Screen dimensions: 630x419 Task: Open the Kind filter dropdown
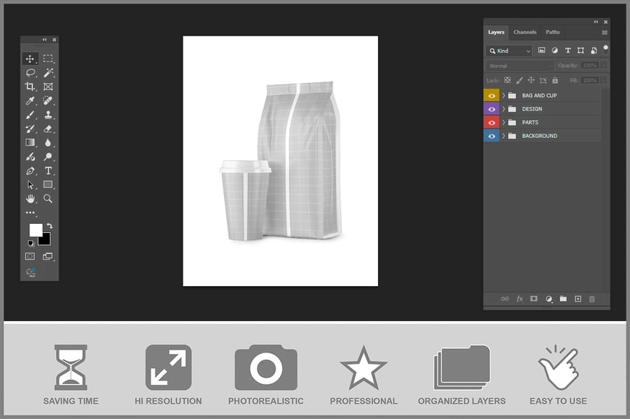(509, 50)
